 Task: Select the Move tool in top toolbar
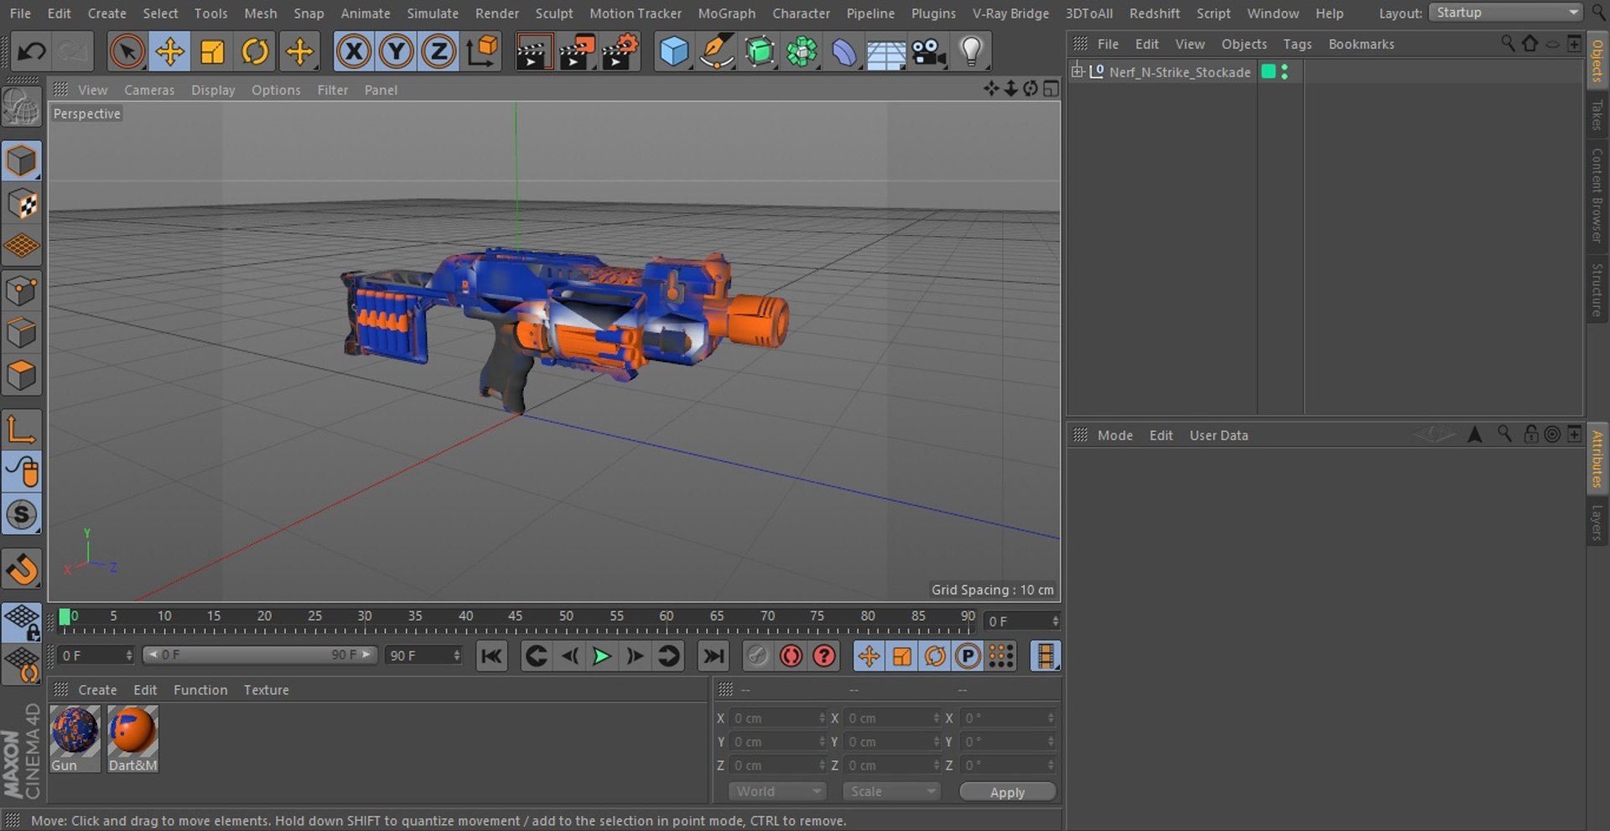pos(169,52)
